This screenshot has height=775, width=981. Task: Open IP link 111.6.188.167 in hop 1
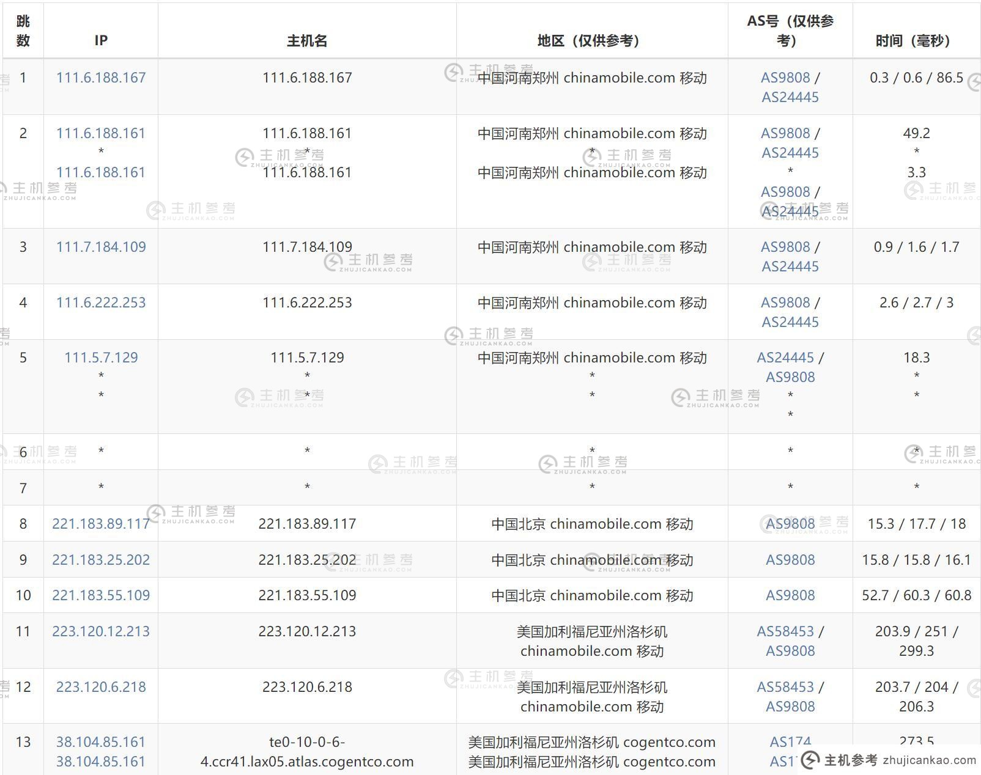pos(101,78)
